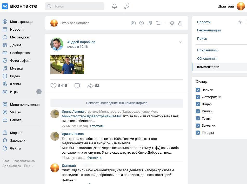Open the music player icon in header
Image resolution: width=247 pixels, height=184 pixels.
127,6
